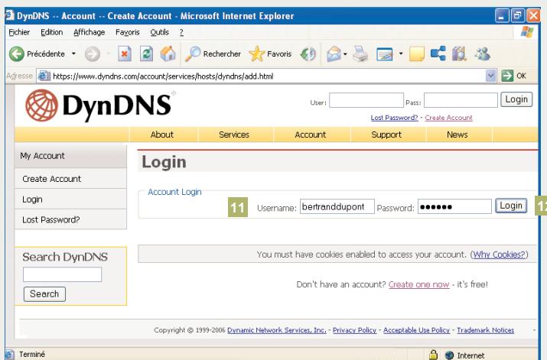Screen dimensions: 547x360
Task: Expand the Mail icon dropdown arrow
Action: click(345, 54)
